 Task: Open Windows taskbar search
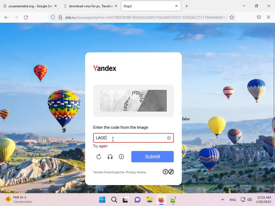pos(114,200)
